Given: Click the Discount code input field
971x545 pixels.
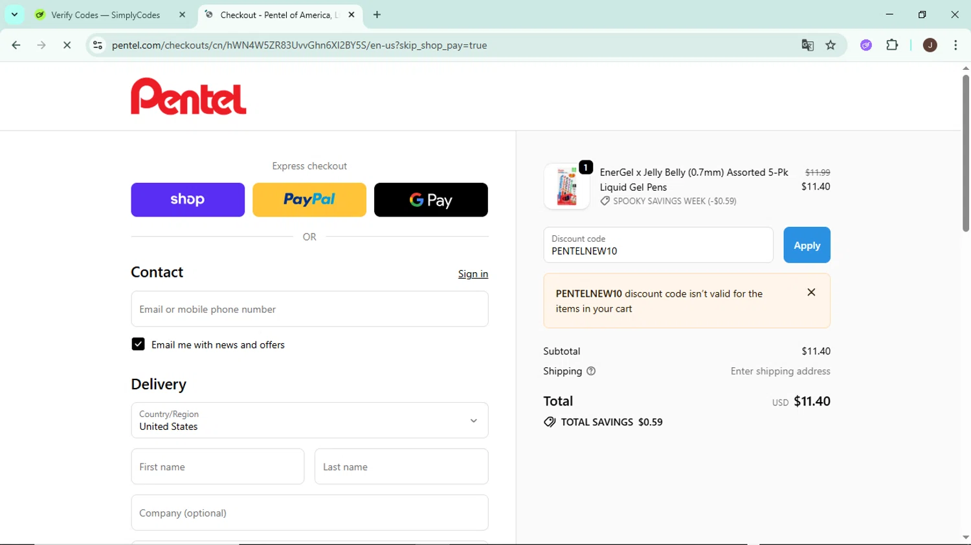Looking at the screenshot, I should 658,245.
